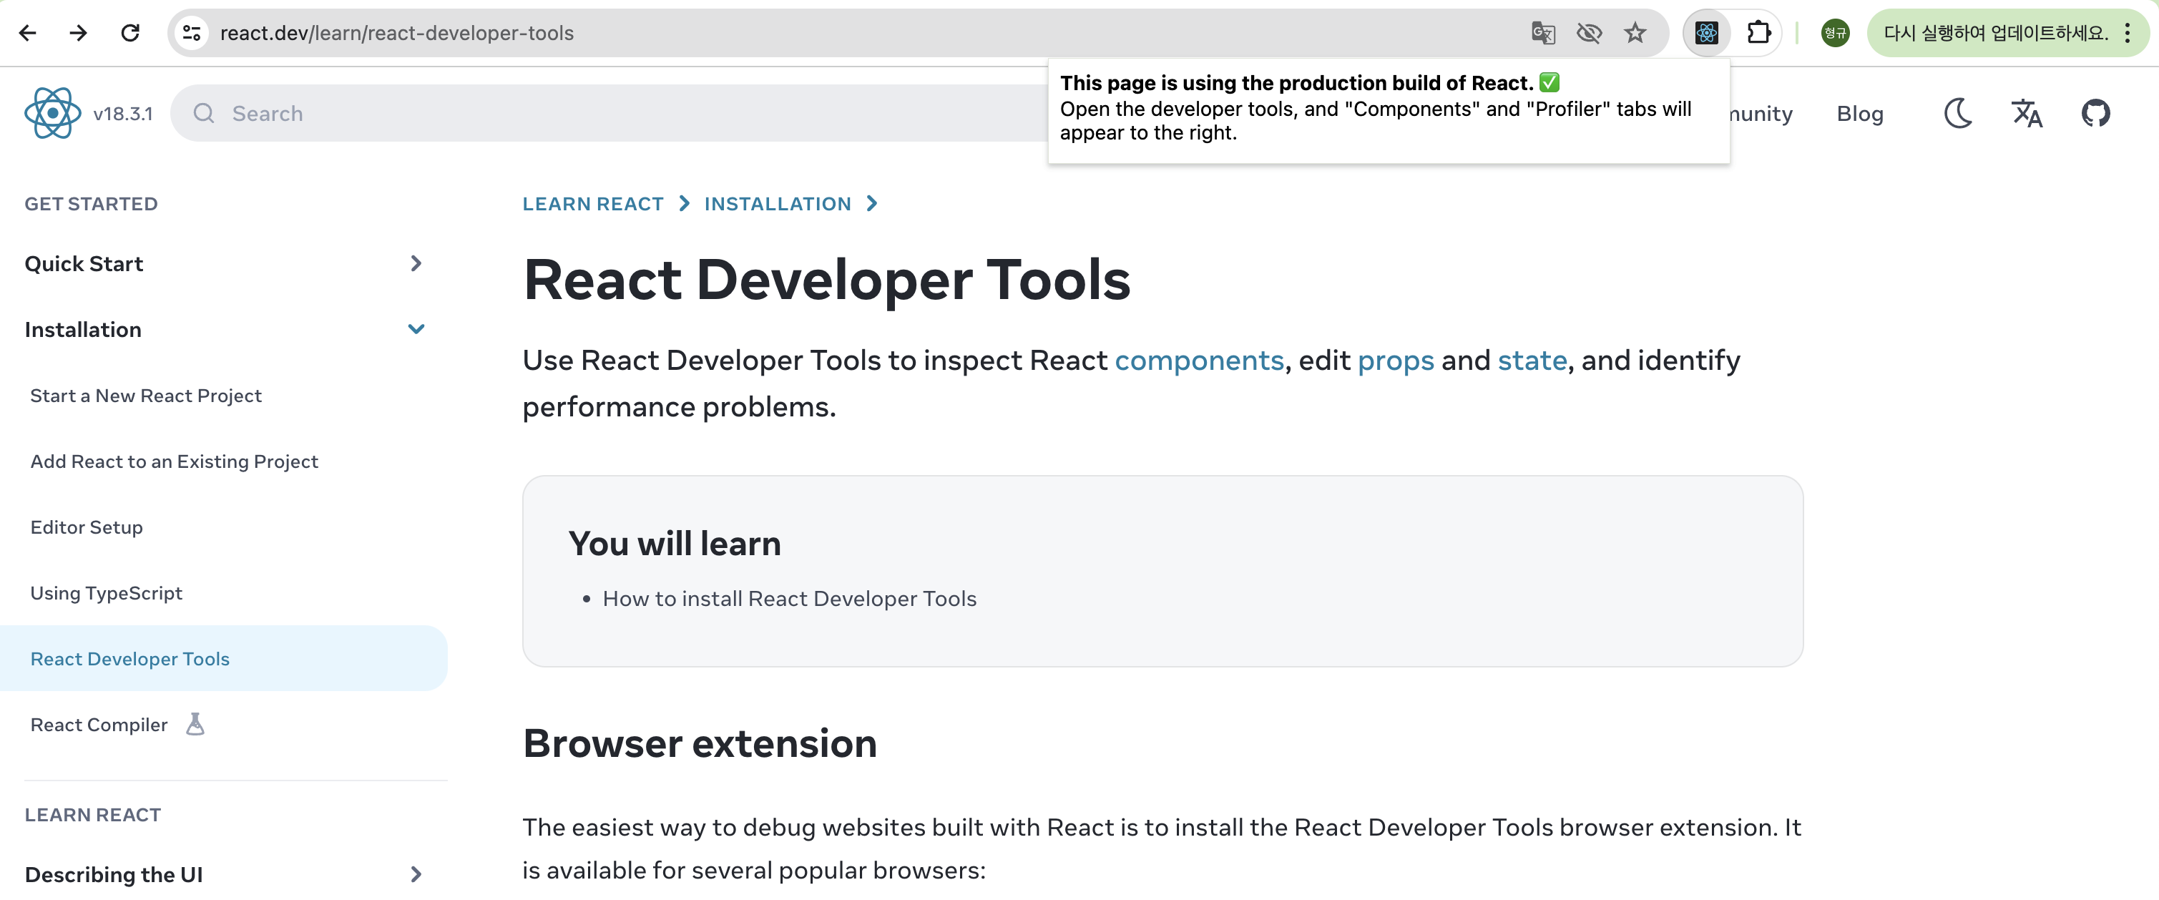Expand the Quick Start section chevron
This screenshot has height=900, width=2159.
[416, 263]
